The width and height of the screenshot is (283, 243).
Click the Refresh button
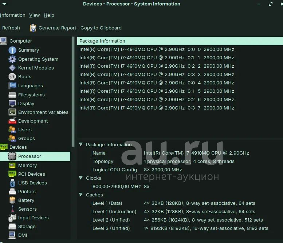[11, 28]
